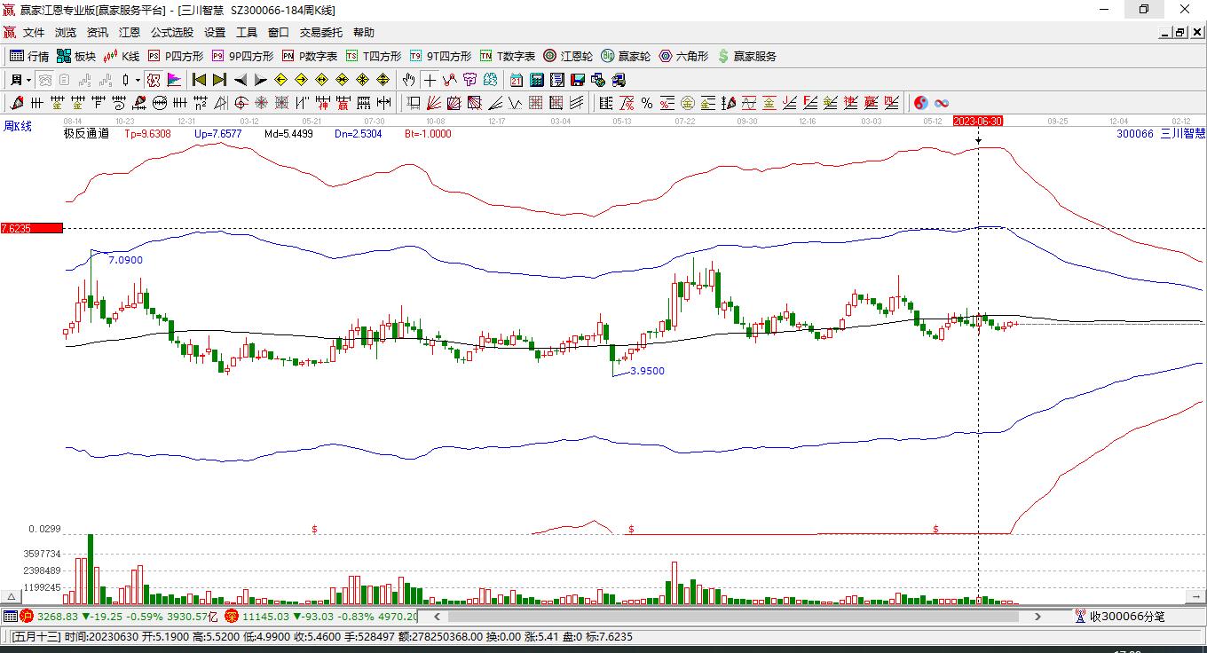Screen dimensions: 1207x653
Task: Open the 江恩轮 tool
Action: point(568,56)
